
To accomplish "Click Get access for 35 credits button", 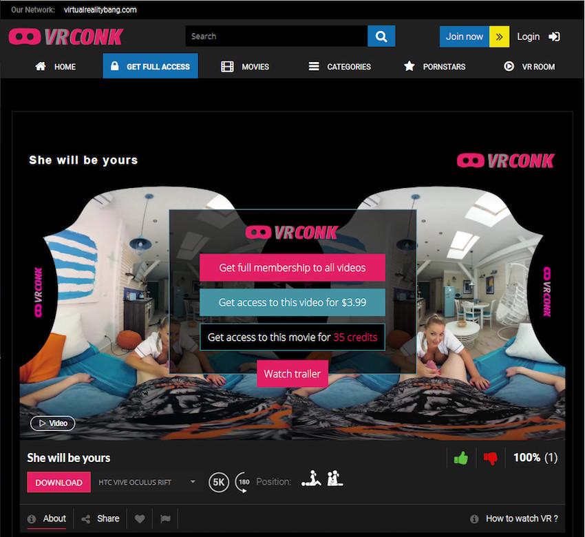I will (x=292, y=337).
